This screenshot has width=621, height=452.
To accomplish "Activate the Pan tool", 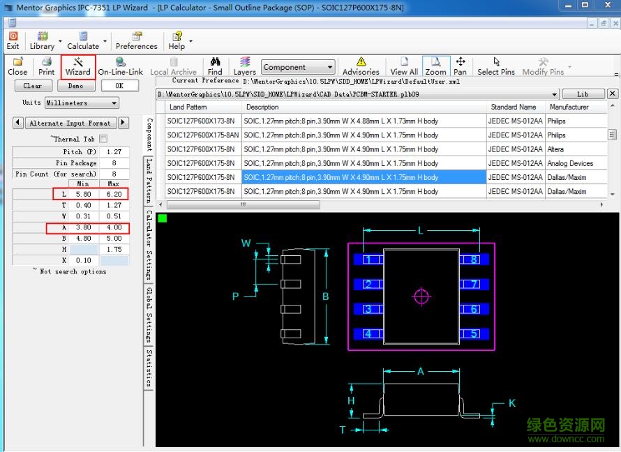I will click(x=460, y=66).
